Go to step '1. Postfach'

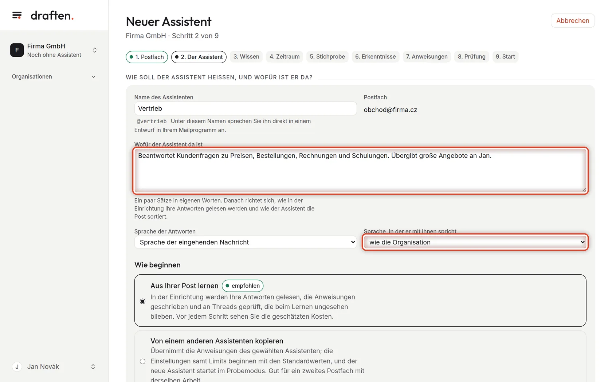click(147, 57)
